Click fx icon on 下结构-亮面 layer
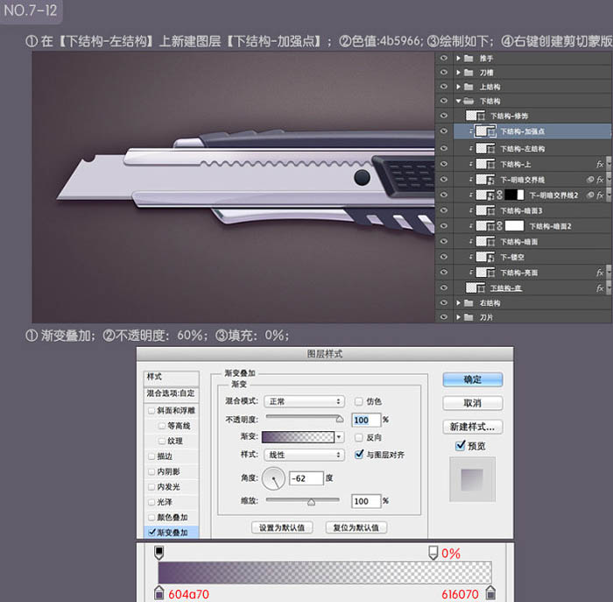613x602 pixels. click(x=600, y=273)
